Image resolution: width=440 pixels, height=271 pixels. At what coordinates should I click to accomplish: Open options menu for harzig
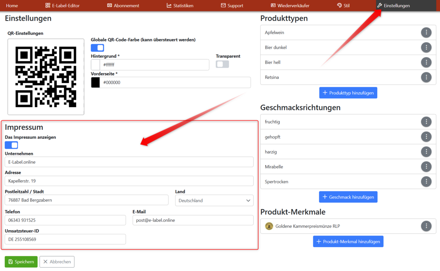426,152
